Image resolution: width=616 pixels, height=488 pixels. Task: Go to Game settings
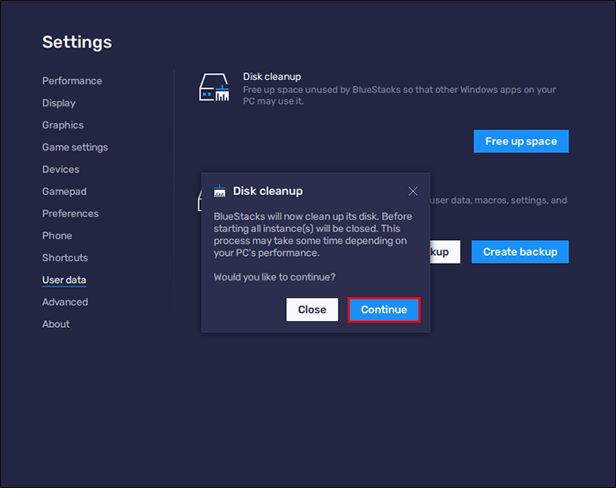75,147
